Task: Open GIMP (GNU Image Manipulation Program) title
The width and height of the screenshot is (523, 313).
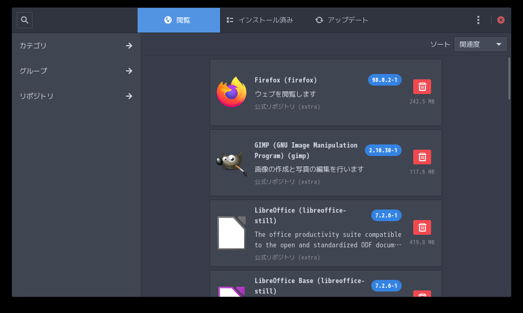Action: [306, 151]
